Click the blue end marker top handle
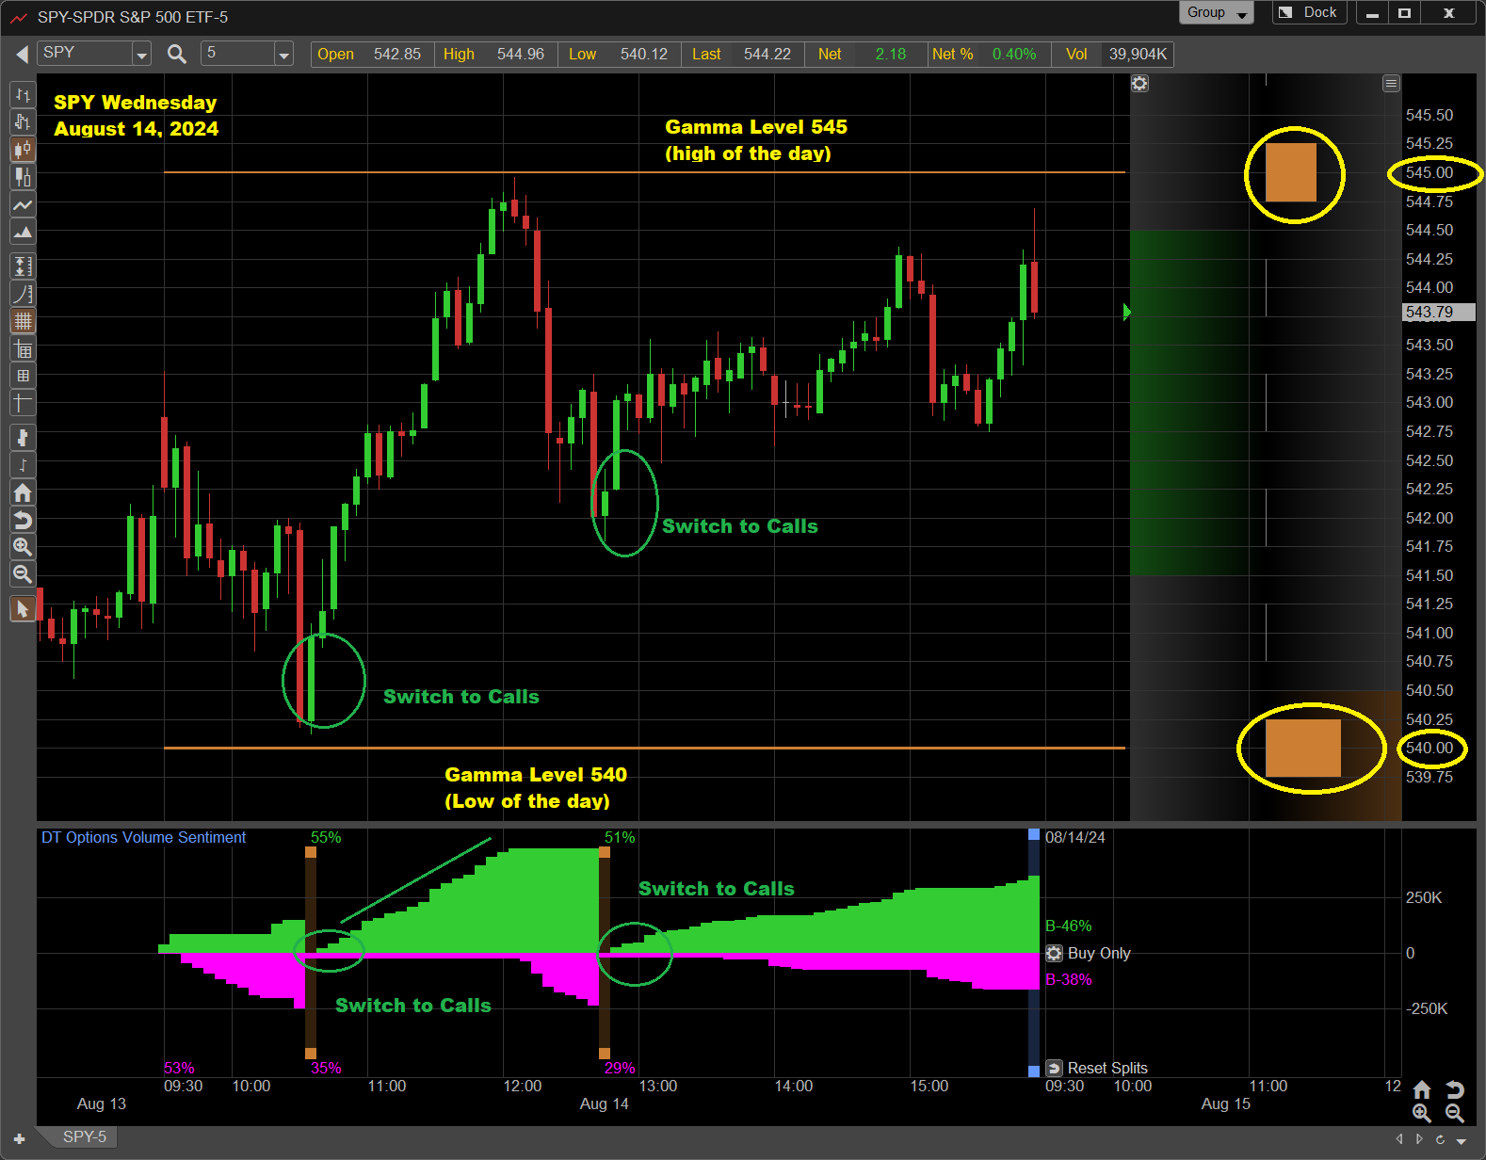This screenshot has width=1486, height=1160. tap(1034, 834)
